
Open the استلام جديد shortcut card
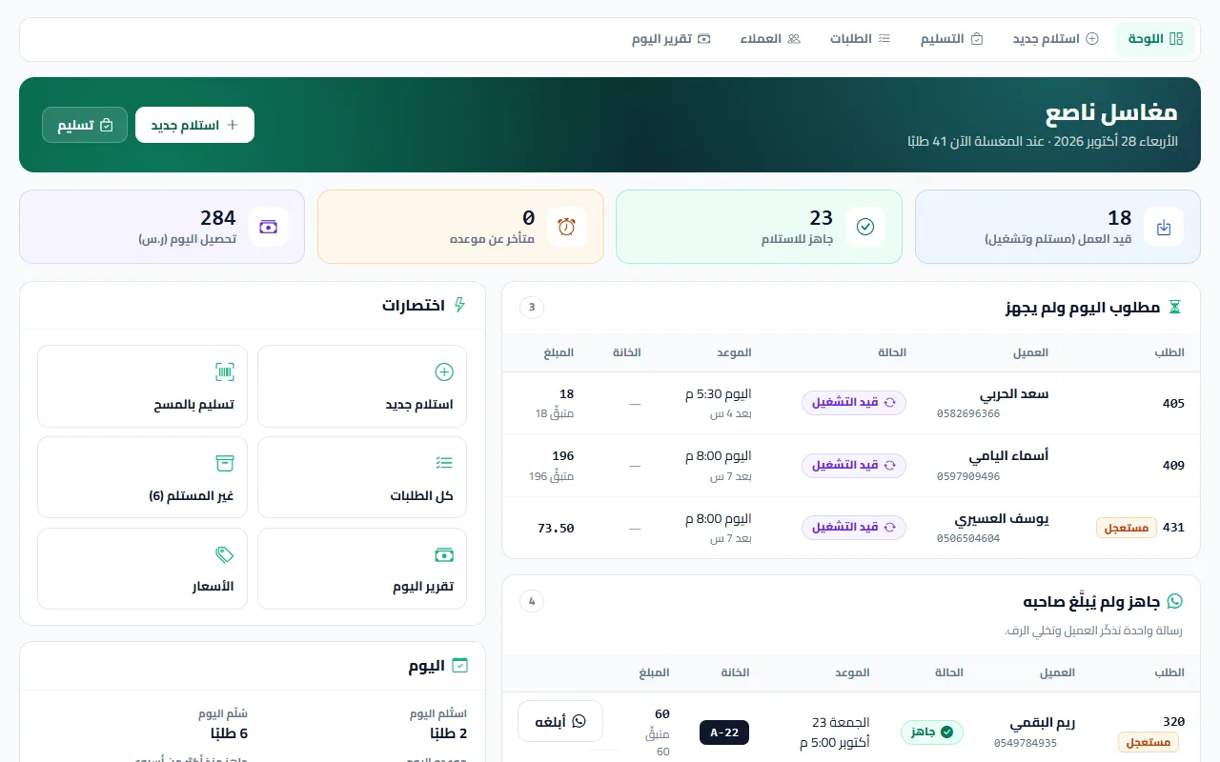pos(362,386)
